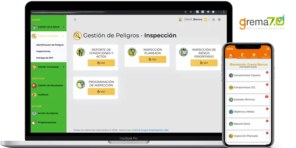Open Inspección Planeada item on phone
This screenshot has height=148, width=296.
[x=248, y=136]
